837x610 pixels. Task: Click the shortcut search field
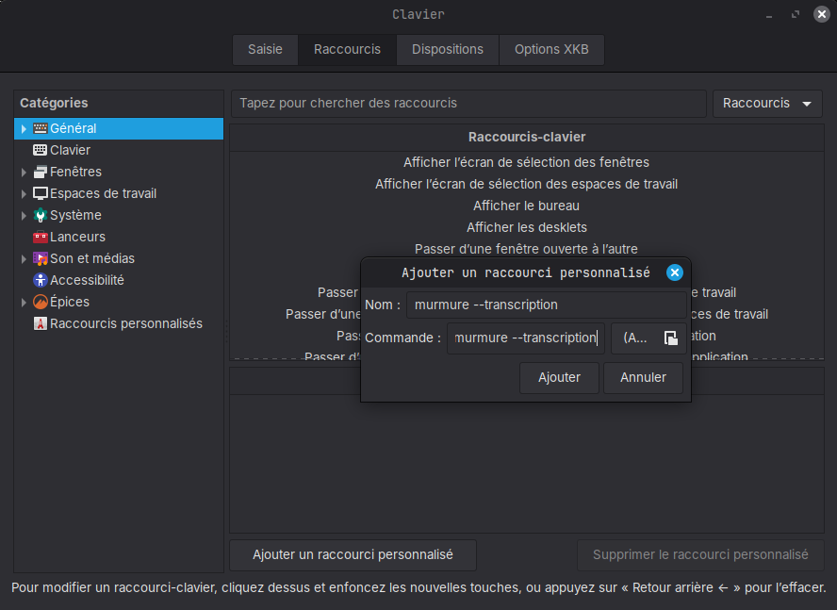(x=468, y=103)
